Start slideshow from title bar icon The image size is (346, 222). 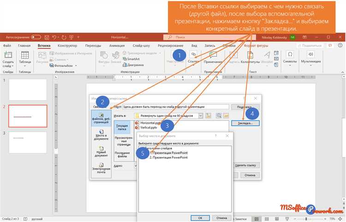[x=71, y=37]
